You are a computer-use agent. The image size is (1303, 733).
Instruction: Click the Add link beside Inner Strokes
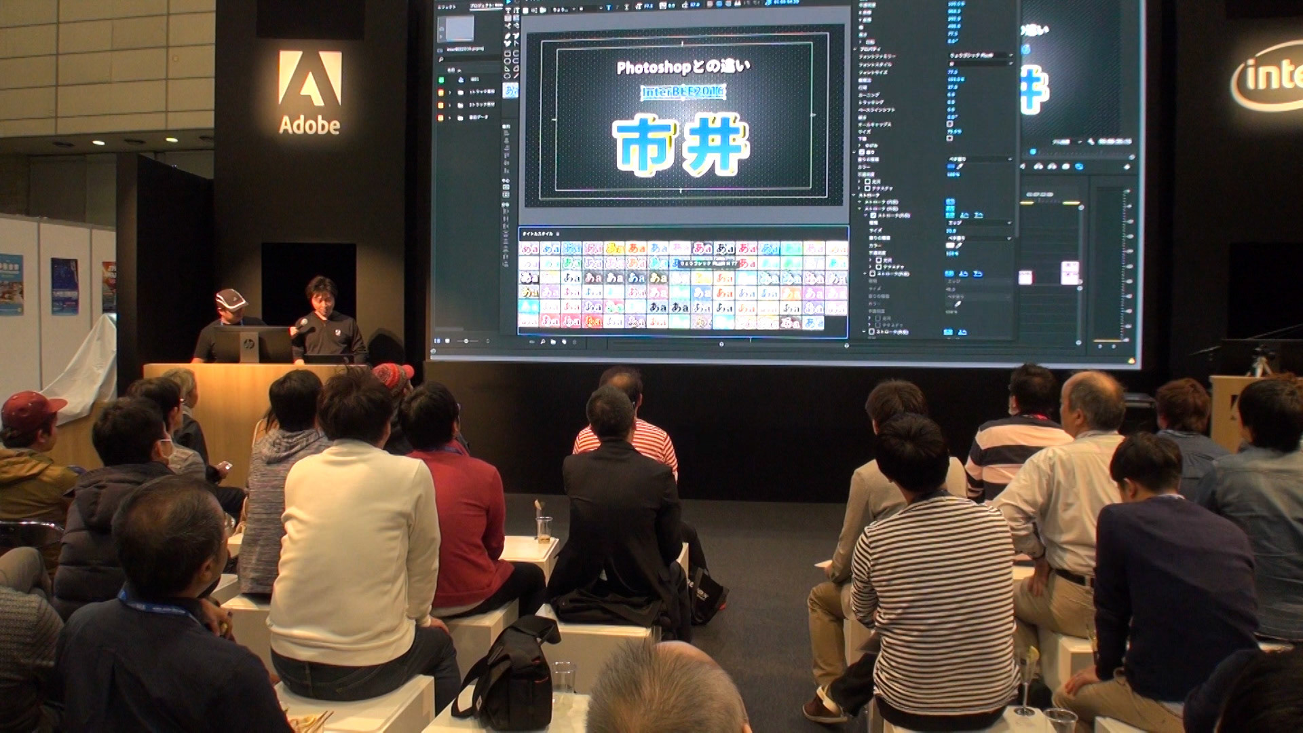pos(950,202)
